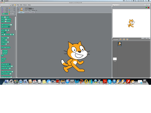The height and width of the screenshot is (113, 151).
Task: Open Finder from the dock
Action: [x=7, y=81]
